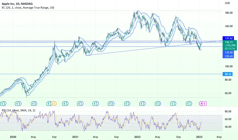Open the January 2020 earnings marker
Image resolution: width=238 pixels, height=140 pixels.
tap(17, 104)
